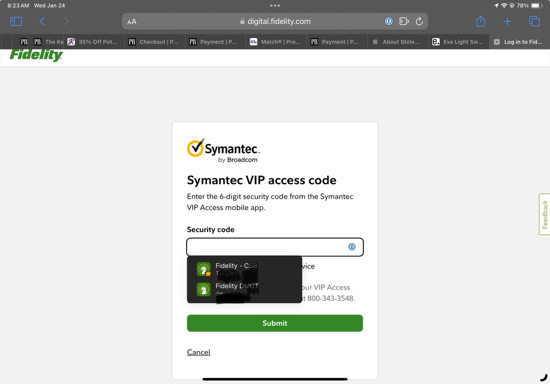This screenshot has height=384, width=550.
Task: Click the 1Password icon inside Security code field
Action: (x=352, y=247)
